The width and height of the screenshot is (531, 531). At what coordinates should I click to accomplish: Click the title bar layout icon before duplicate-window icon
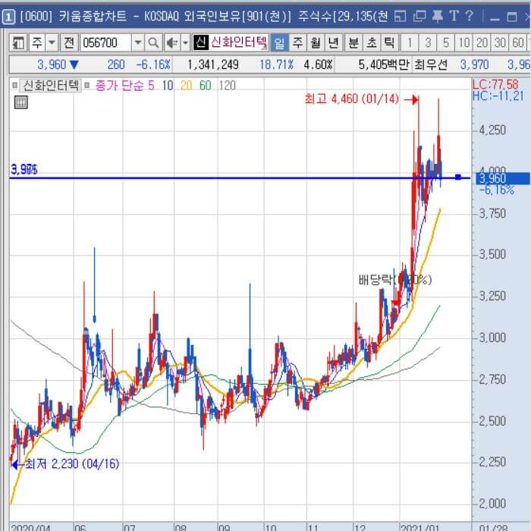pos(400,16)
